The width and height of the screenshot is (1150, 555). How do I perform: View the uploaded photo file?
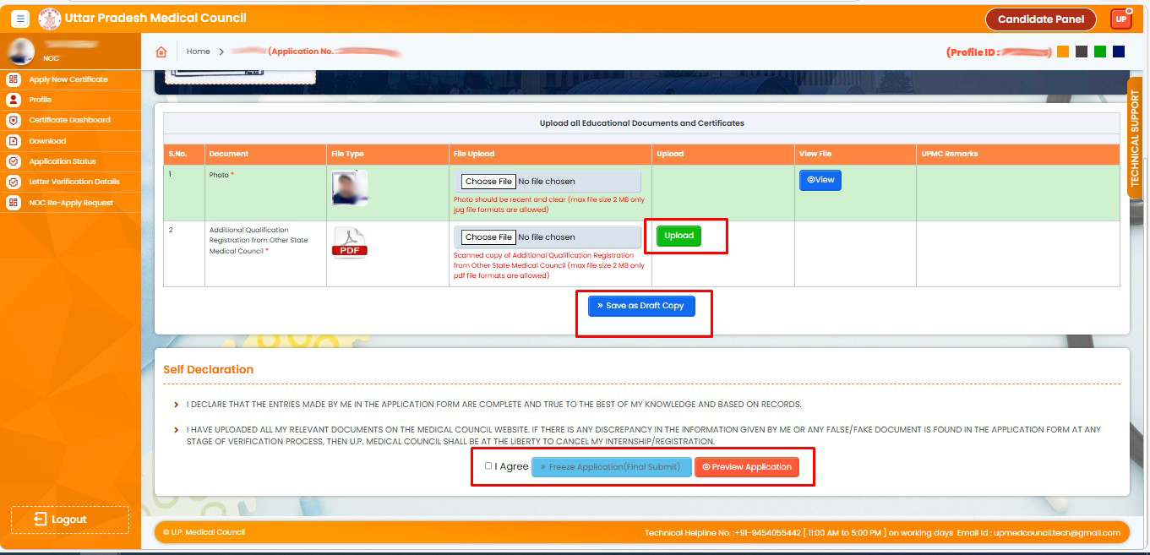pyautogui.click(x=820, y=180)
